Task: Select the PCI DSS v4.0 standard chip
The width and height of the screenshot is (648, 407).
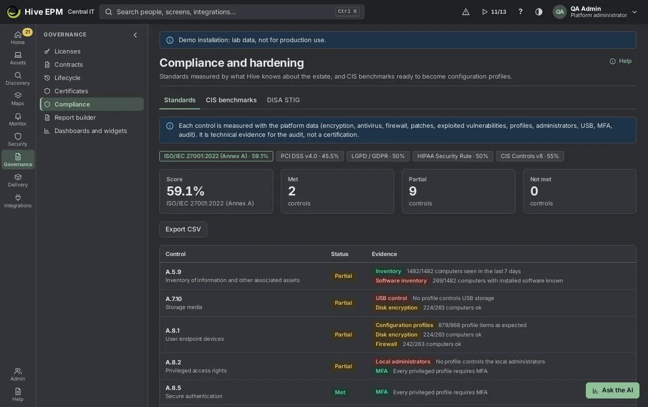Action: click(x=310, y=156)
